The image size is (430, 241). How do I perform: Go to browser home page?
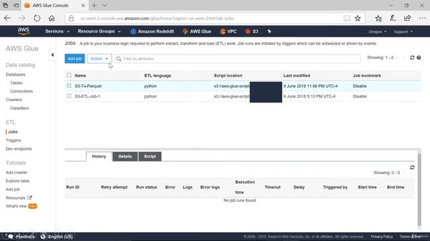52,18
